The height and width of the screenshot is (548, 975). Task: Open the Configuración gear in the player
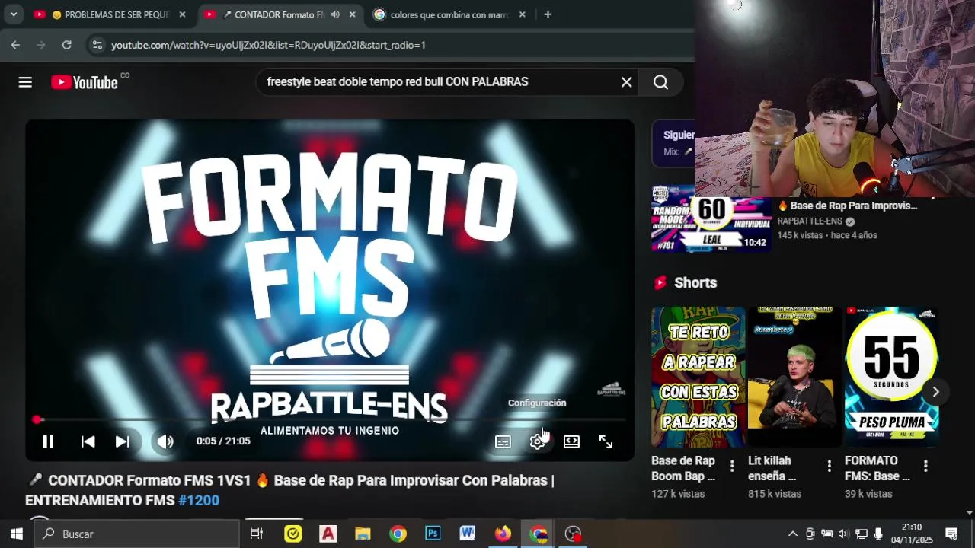tap(537, 441)
